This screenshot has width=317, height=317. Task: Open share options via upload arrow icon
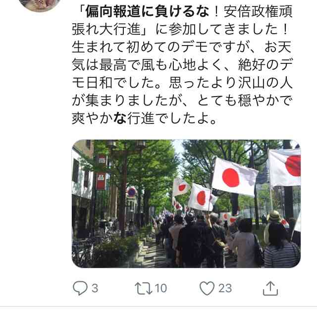pos(270,288)
